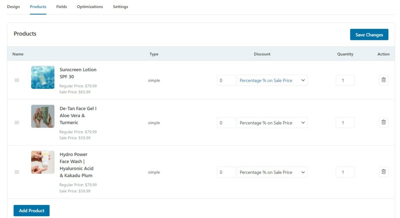Click Hydro Power Face Wash reorder handle
Viewport: 400px width, 218px height.
click(x=17, y=172)
